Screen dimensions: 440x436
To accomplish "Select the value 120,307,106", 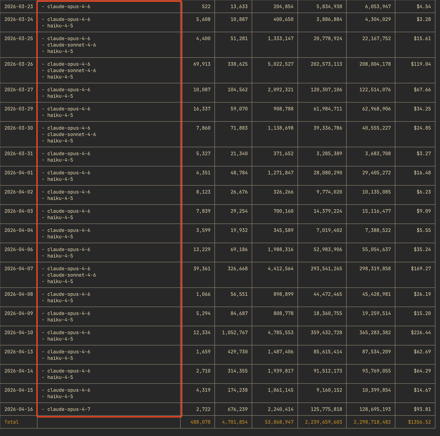I will tap(326, 90).
